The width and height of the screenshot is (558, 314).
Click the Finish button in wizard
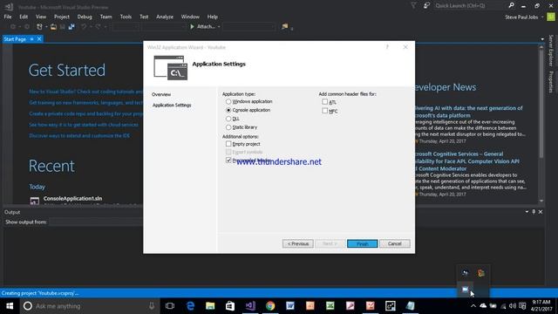tap(363, 243)
